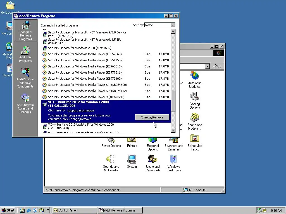Screen dimensions: 286x214
Task: Click the program list scroll down arrow
Action: click(x=173, y=130)
